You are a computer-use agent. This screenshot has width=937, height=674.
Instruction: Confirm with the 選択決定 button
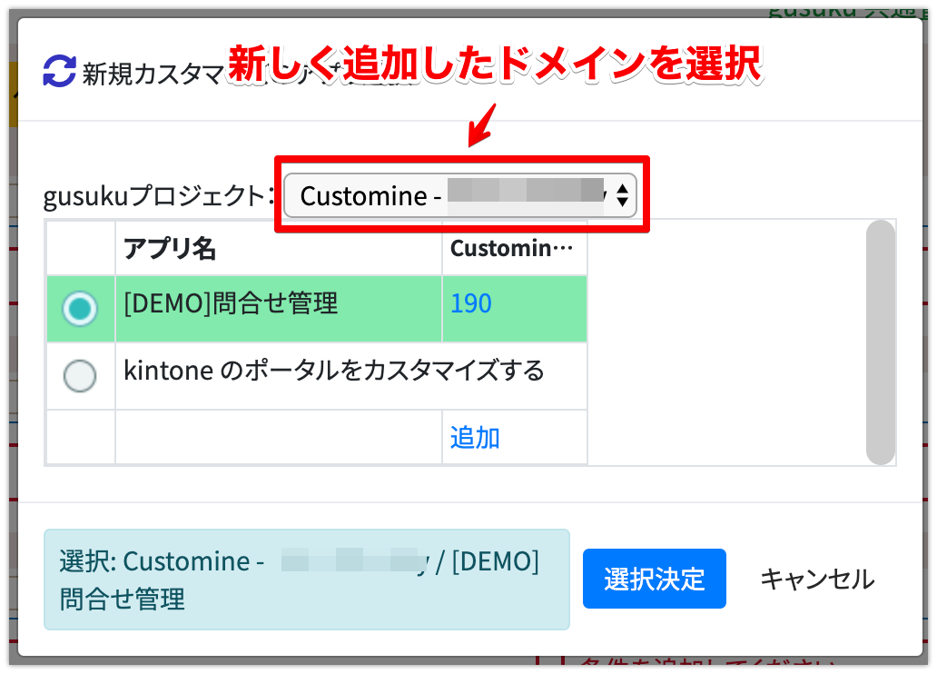[x=655, y=579]
